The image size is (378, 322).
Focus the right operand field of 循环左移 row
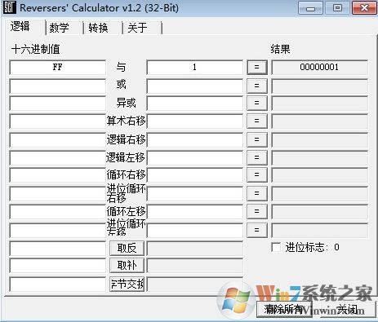point(194,211)
